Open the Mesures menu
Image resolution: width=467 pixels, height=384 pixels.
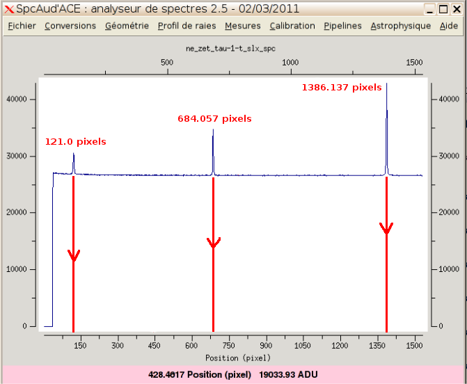[x=243, y=26]
